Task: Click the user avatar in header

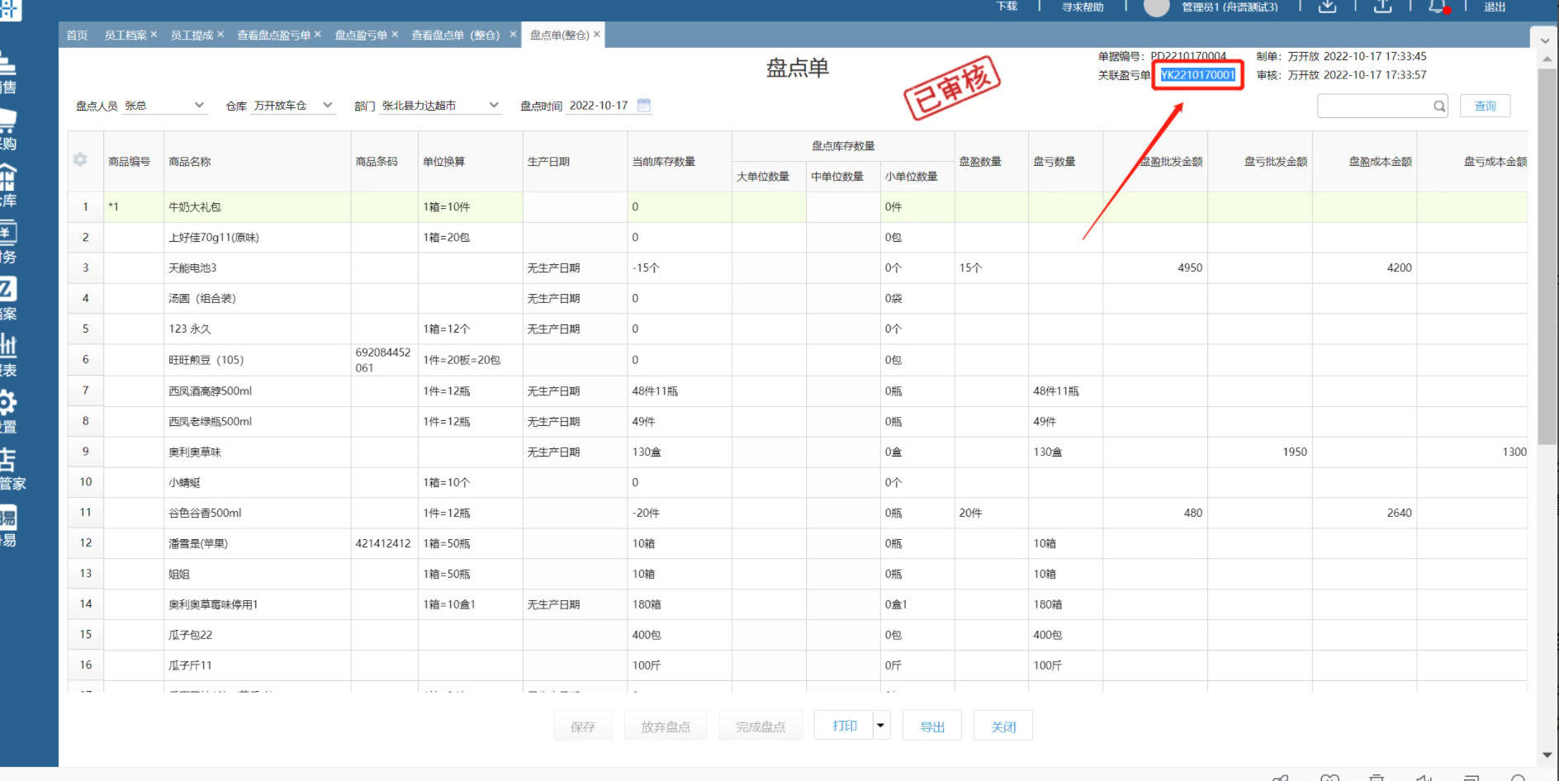Action: tap(1156, 7)
